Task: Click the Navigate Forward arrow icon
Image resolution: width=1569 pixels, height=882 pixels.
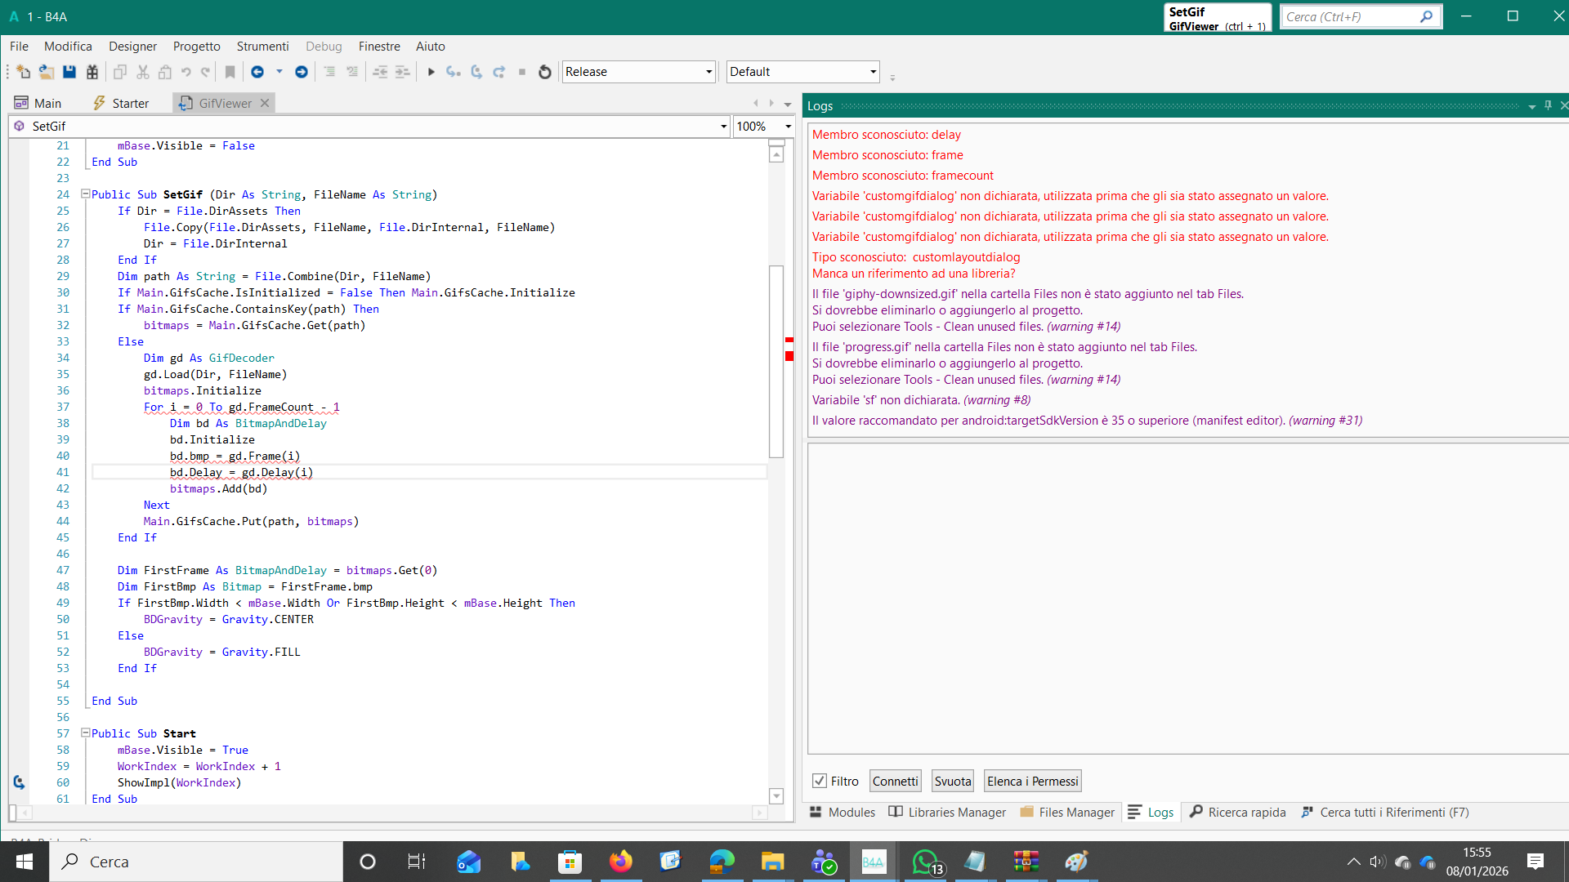Action: pos(301,72)
